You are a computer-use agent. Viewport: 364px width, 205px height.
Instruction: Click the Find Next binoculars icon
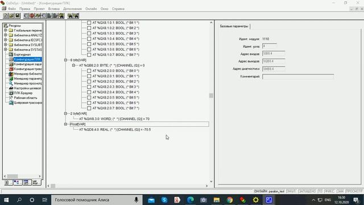76,16
